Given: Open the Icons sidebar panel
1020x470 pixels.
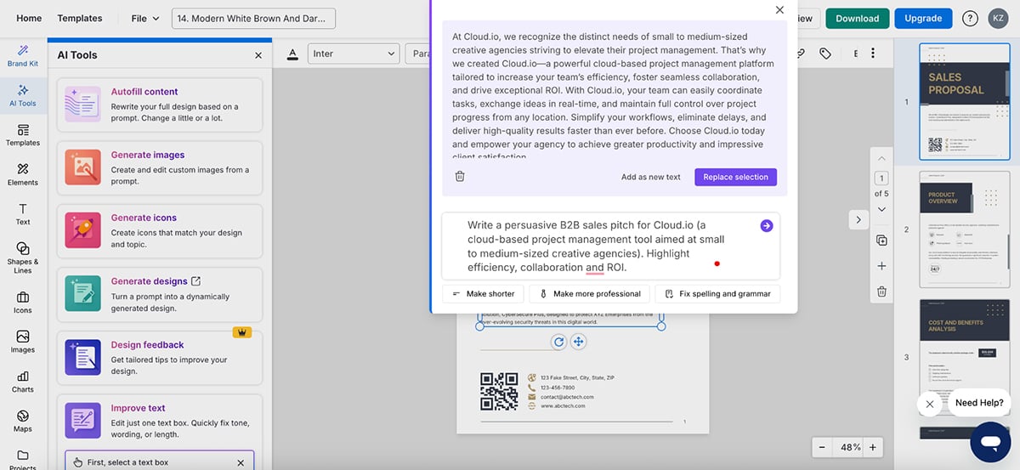Looking at the screenshot, I should [x=23, y=303].
